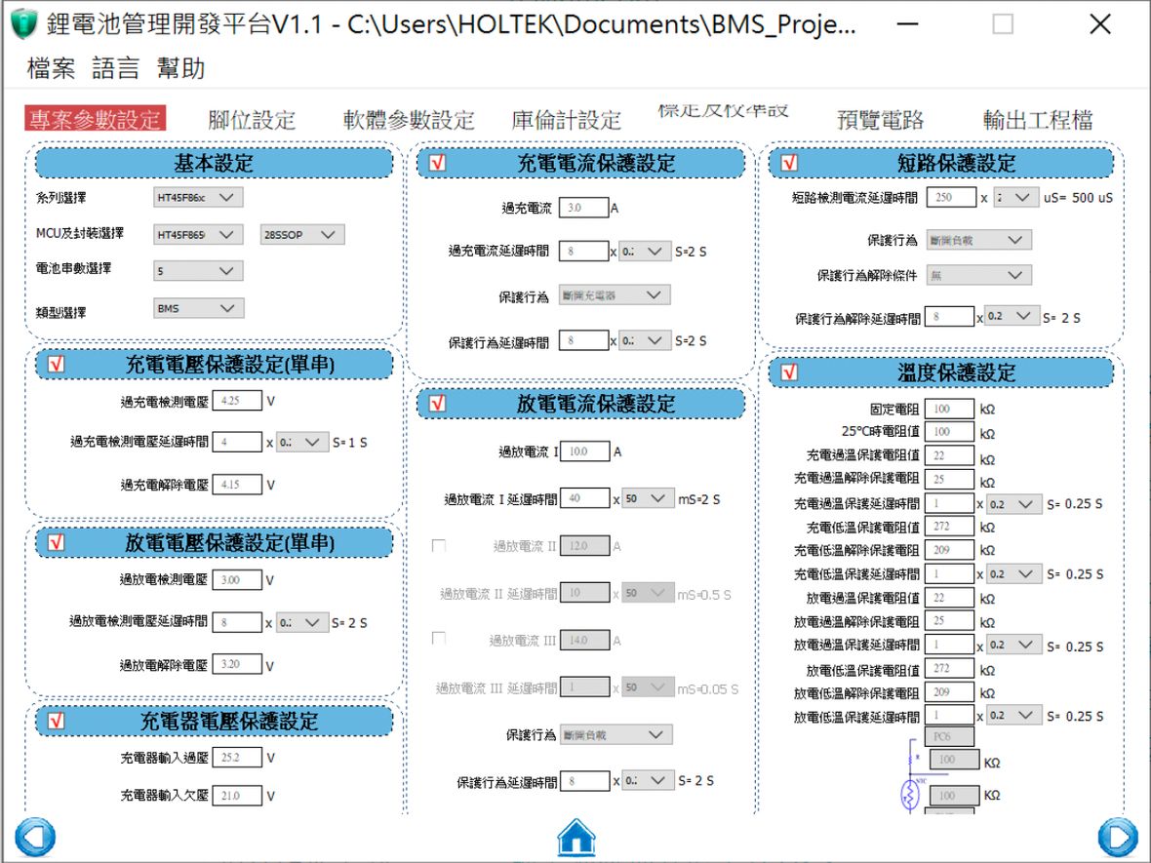Image resolution: width=1151 pixels, height=863 pixels.
Task: Toggle 溫度保護設定 checkbox
Action: click(x=789, y=373)
